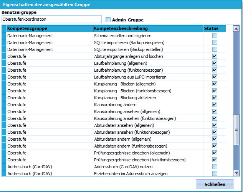Image resolution: width=243 pixels, height=192 pixels.
Task: Uncheck Kursplanung - Blocken (funktionsbezogen) status
Action: [x=215, y=91]
